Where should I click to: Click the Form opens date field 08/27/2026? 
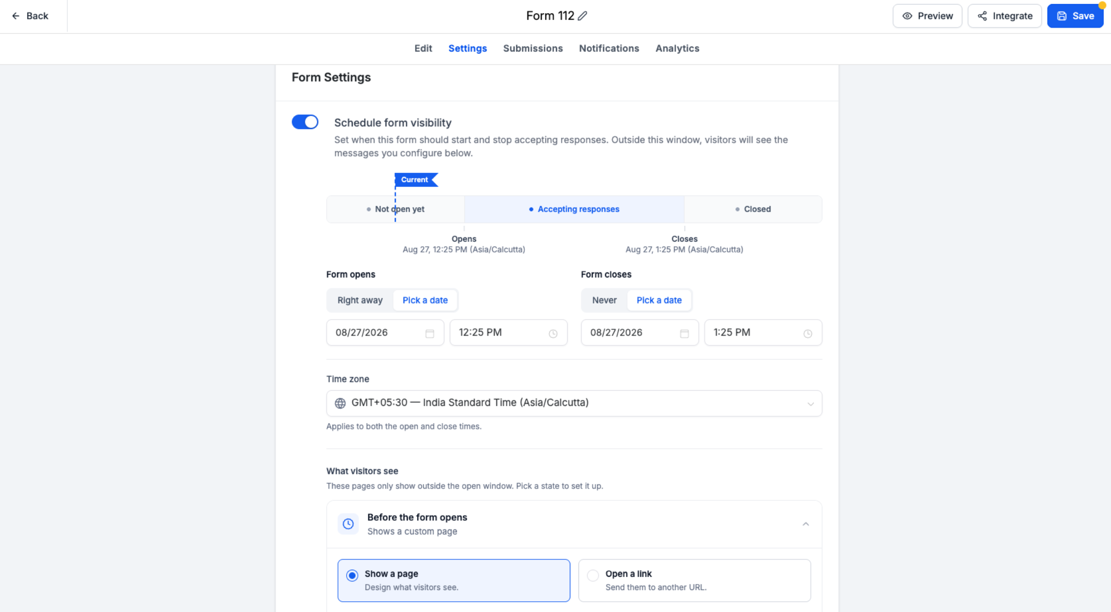pos(385,333)
